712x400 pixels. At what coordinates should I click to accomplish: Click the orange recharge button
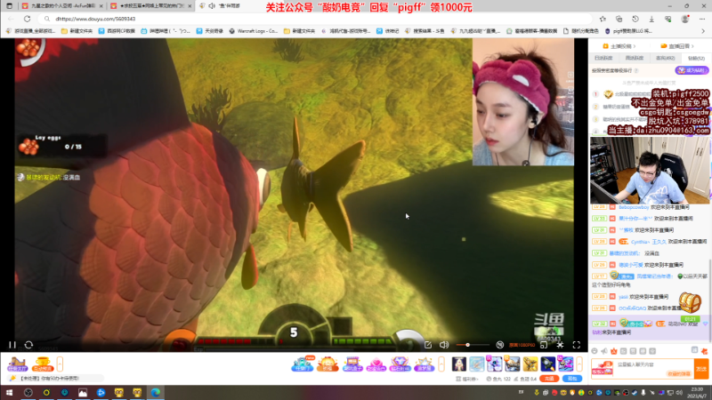point(549,379)
